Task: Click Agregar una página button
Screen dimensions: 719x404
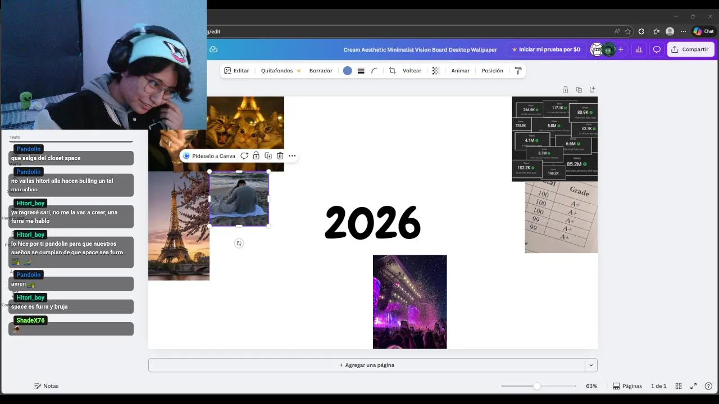Action: pyautogui.click(x=366, y=365)
